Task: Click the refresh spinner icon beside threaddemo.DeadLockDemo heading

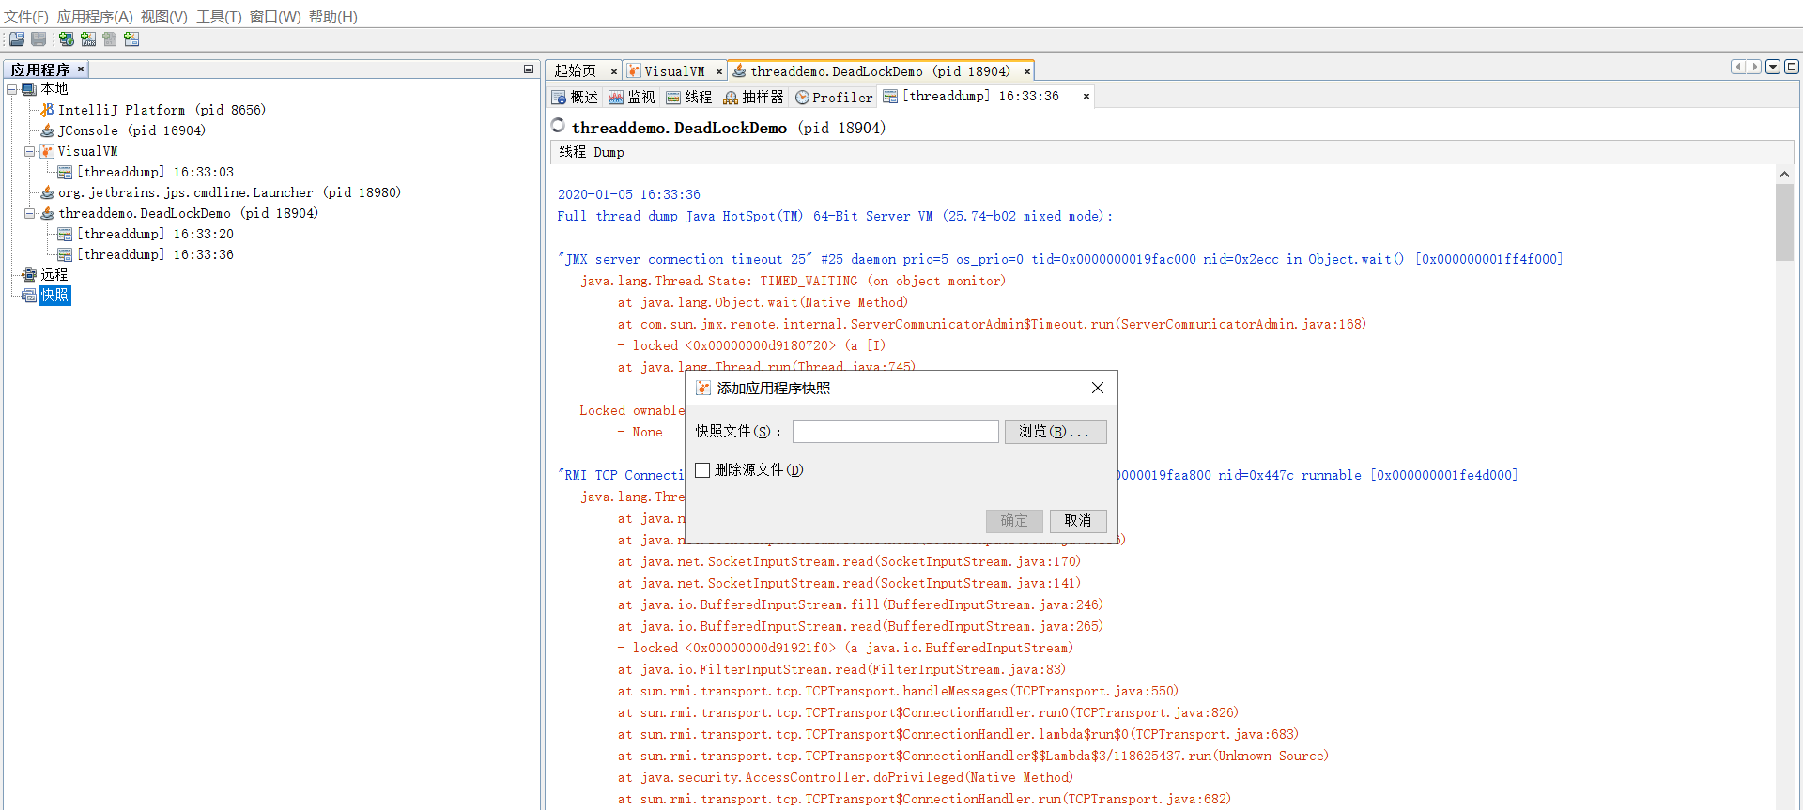Action: coord(559,126)
